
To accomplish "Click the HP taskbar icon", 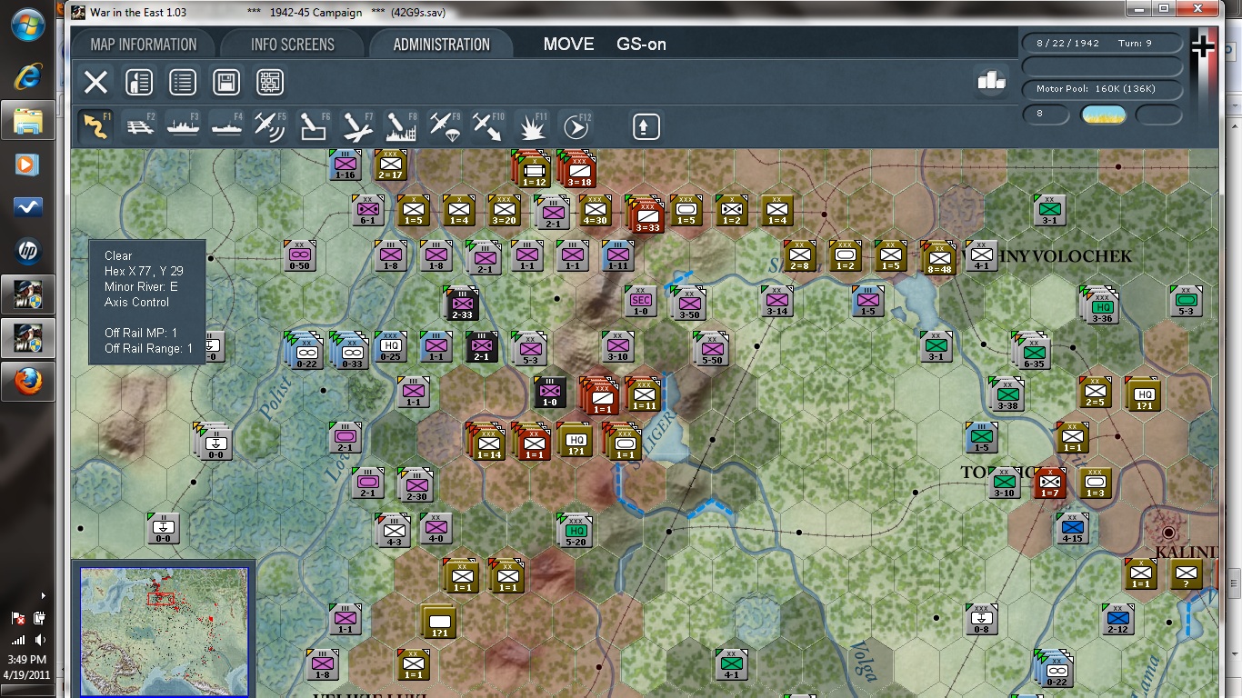I will [28, 251].
